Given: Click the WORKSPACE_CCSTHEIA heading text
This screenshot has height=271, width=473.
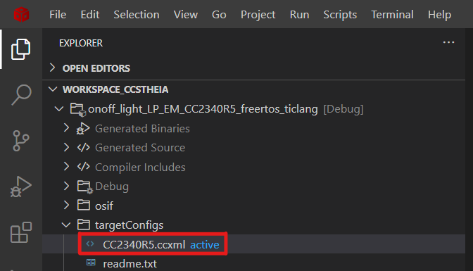Looking at the screenshot, I should point(115,89).
